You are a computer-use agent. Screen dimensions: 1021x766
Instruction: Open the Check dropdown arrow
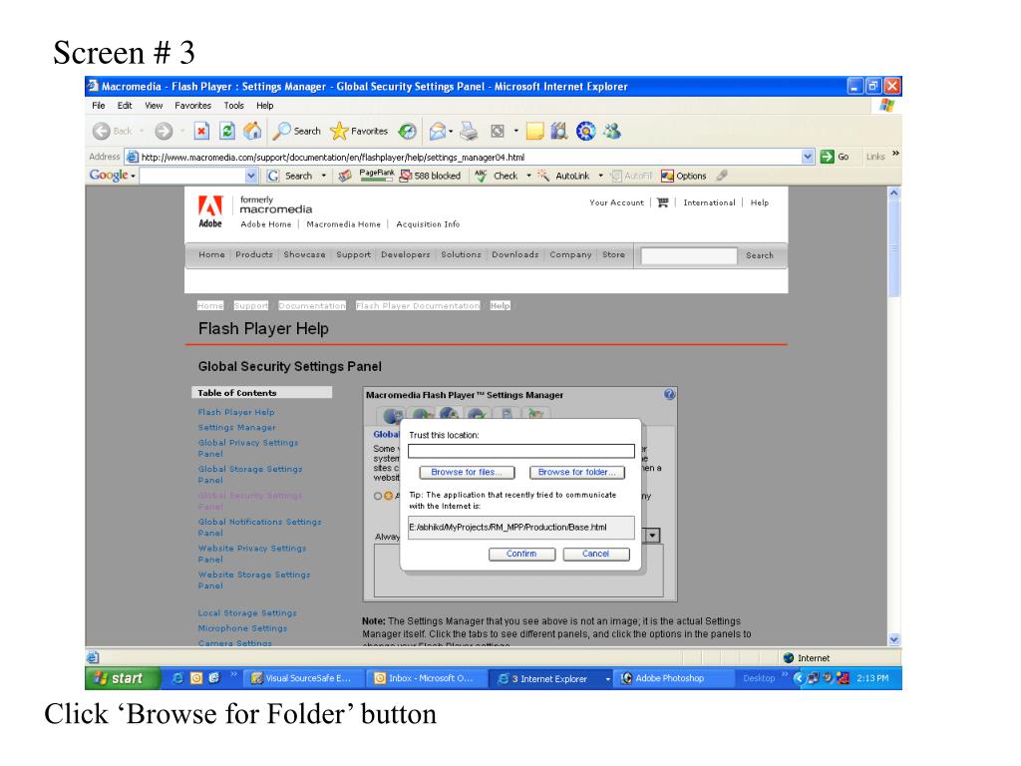click(528, 176)
